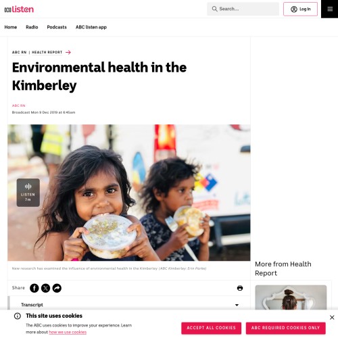338x338 pixels.
Task: Click in the Search field
Action: pos(243,9)
